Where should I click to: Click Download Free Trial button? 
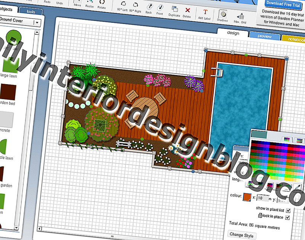[x=283, y=4]
